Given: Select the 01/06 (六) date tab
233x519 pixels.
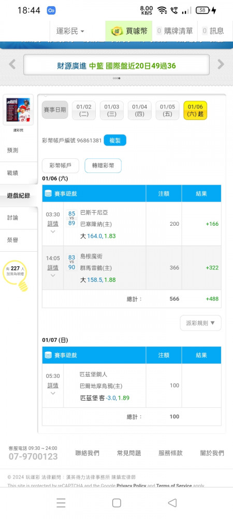Looking at the screenshot, I should pyautogui.click(x=195, y=110).
